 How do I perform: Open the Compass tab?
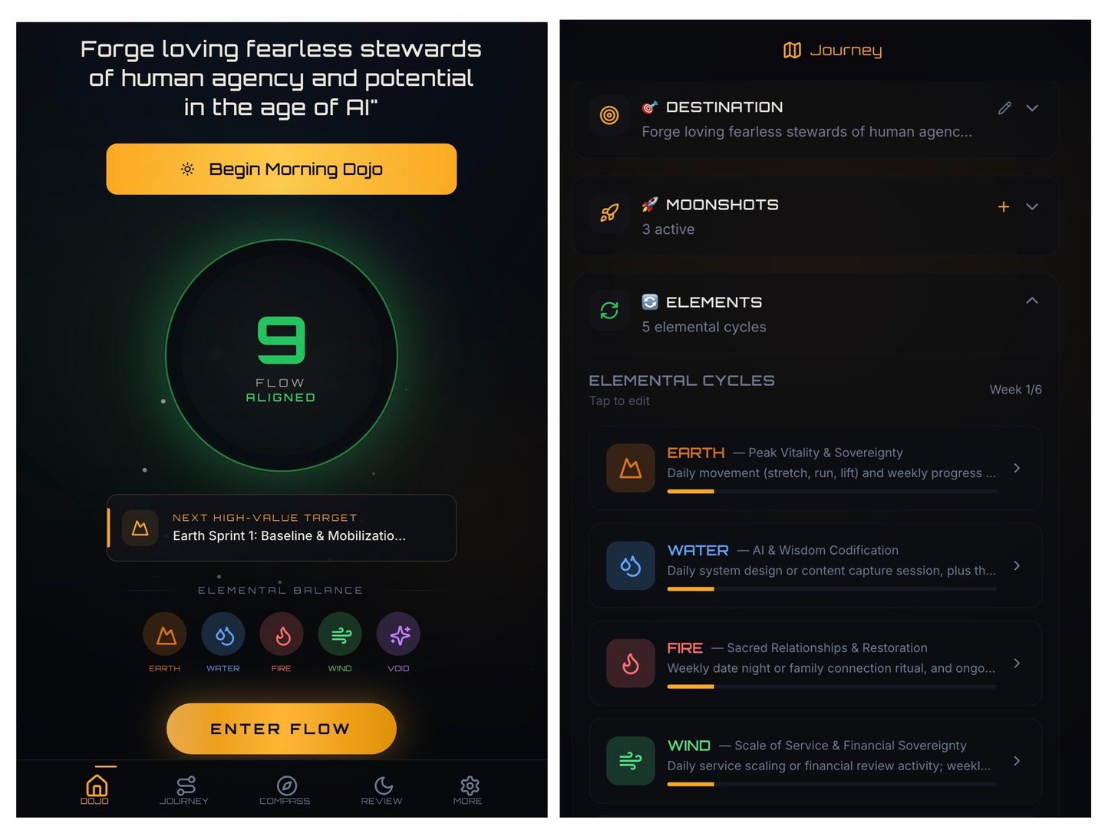point(285,790)
